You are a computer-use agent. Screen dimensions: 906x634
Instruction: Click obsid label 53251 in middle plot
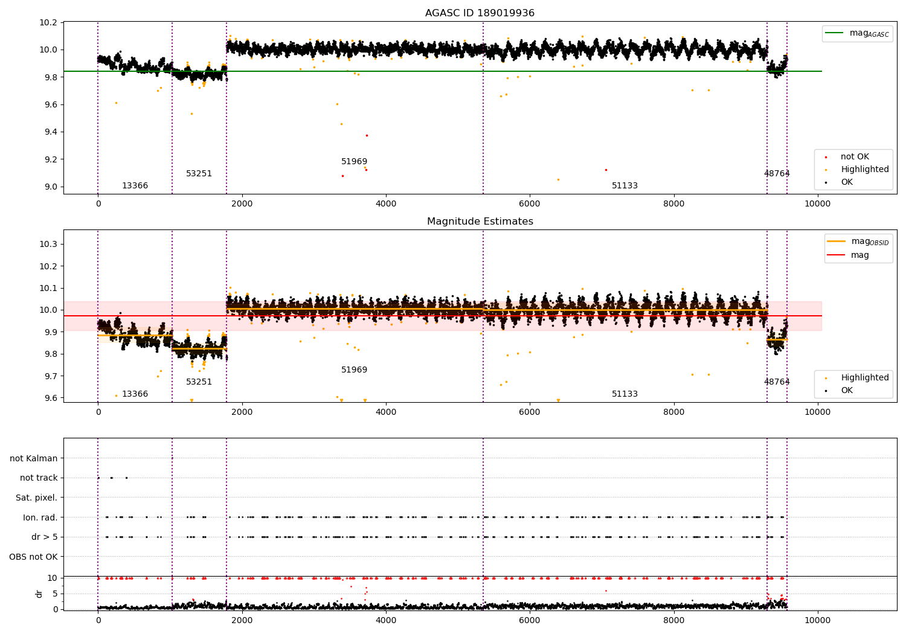(x=199, y=382)
